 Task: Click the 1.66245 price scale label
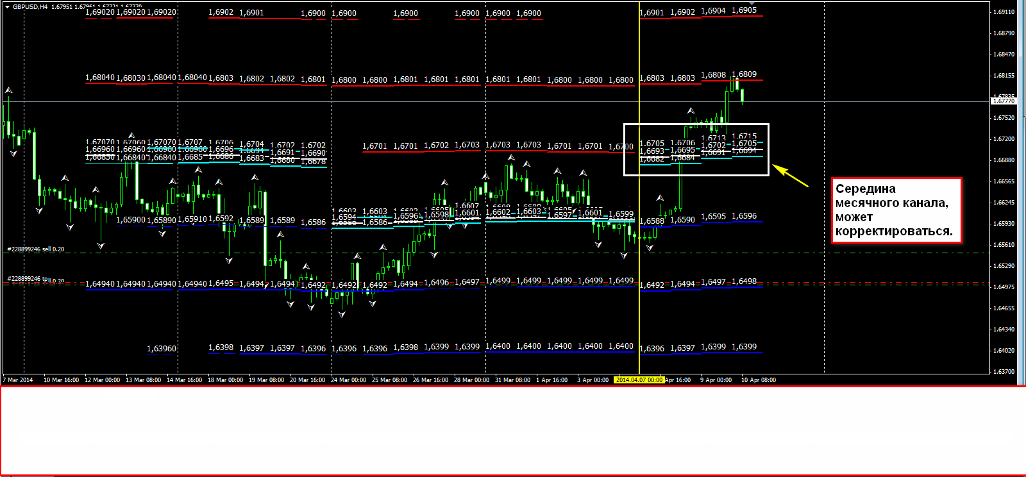[1004, 202]
